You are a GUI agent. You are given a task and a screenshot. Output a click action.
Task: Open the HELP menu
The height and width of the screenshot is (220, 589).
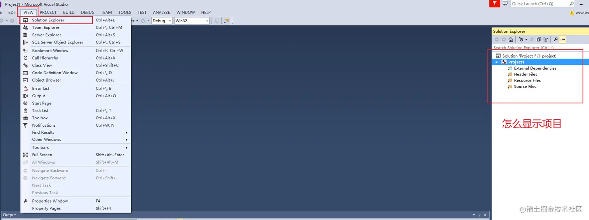point(206,12)
